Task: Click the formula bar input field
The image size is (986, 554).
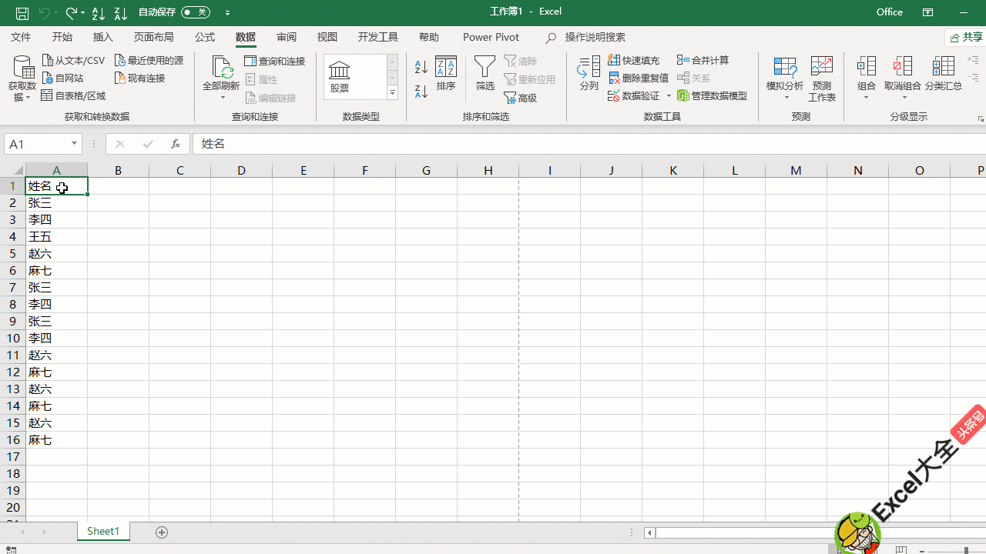Action: 539,144
